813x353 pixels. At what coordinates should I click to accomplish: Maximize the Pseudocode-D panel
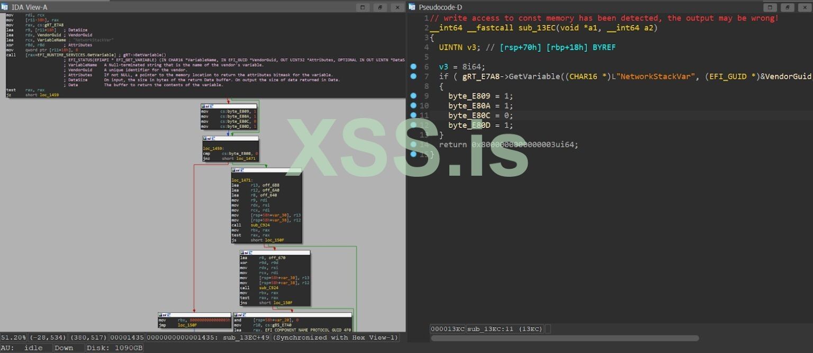[770, 7]
